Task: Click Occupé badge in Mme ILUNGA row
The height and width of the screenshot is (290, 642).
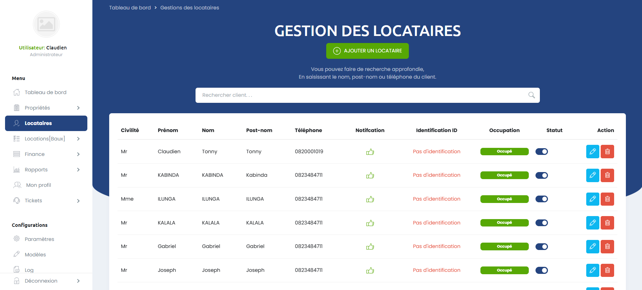Action: pyautogui.click(x=504, y=199)
